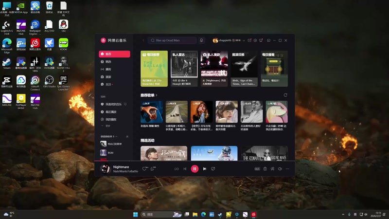Pause the currently playing song Nightmare
The width and height of the screenshot is (389, 219).
pos(194,169)
